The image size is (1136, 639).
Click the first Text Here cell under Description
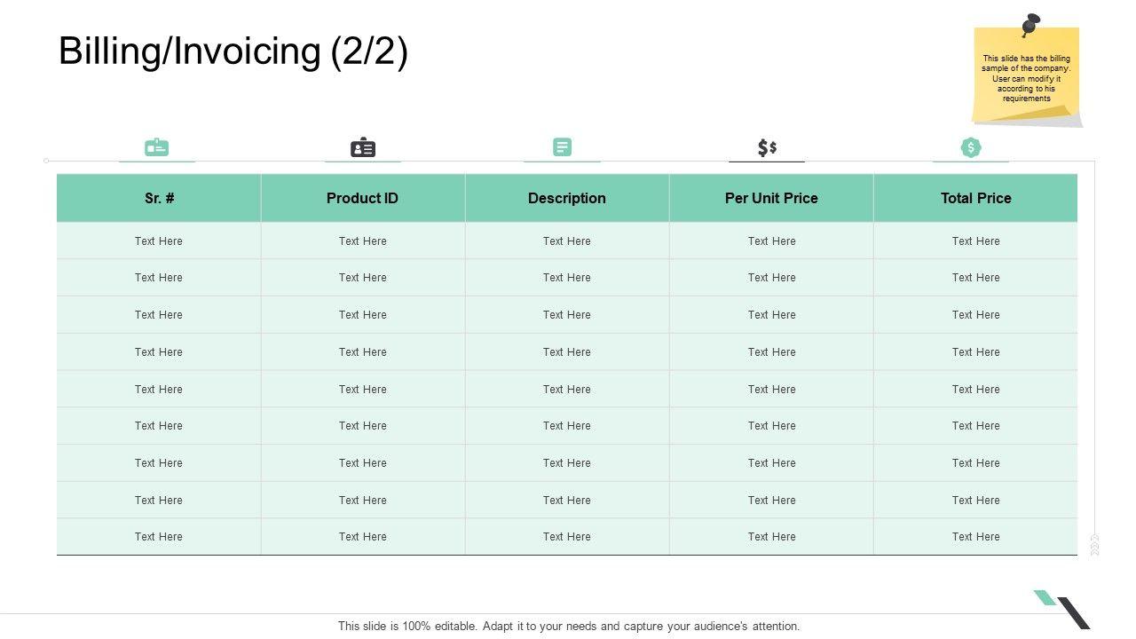tap(567, 241)
